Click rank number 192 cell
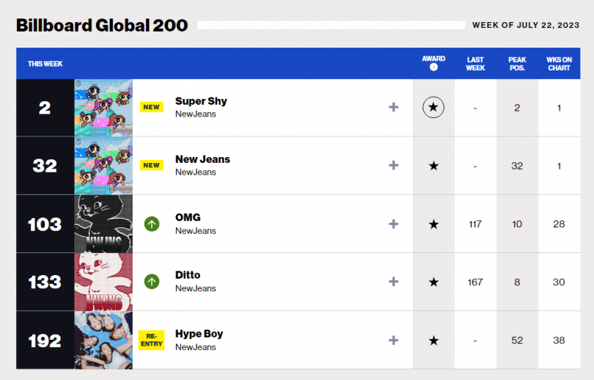Viewport: 594px width, 380px height. tap(45, 340)
